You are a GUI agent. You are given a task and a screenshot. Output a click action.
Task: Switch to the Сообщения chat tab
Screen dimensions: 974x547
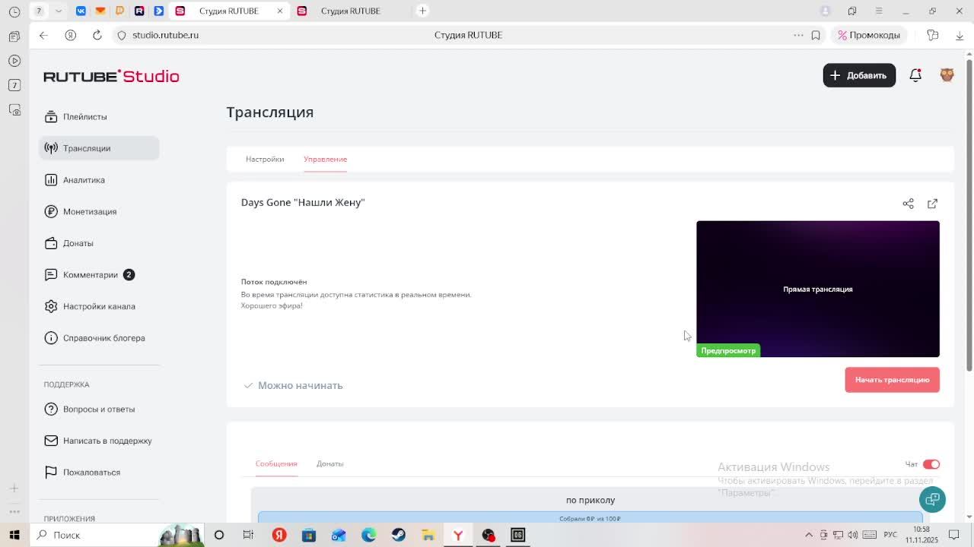pos(276,463)
